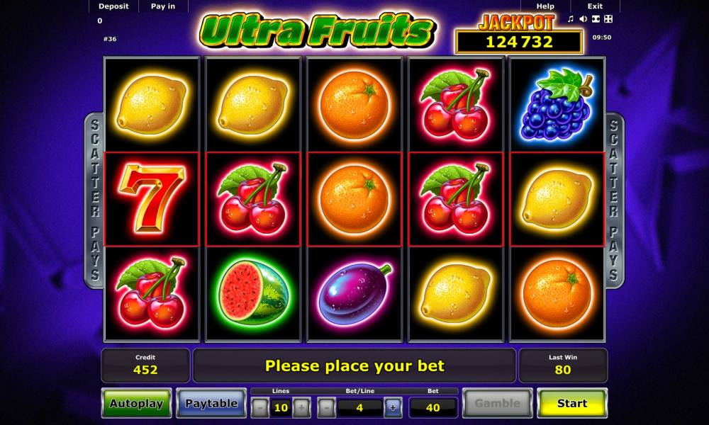
Task: Decrease the Bet/Line value
Action: pos(326,408)
